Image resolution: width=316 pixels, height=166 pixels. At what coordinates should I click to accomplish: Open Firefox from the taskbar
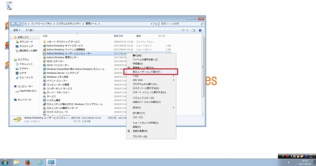coord(28,162)
